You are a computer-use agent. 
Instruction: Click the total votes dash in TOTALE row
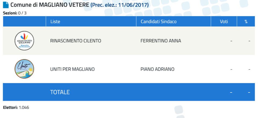click(231, 92)
